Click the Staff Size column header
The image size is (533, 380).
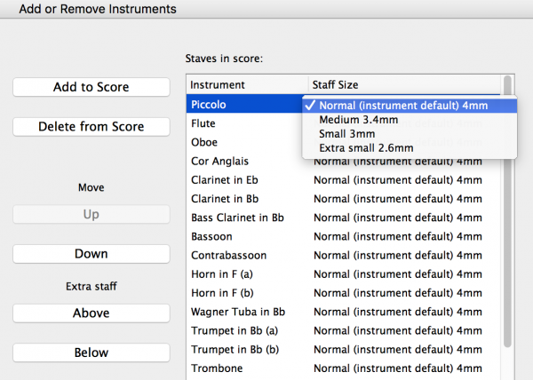pyautogui.click(x=404, y=84)
